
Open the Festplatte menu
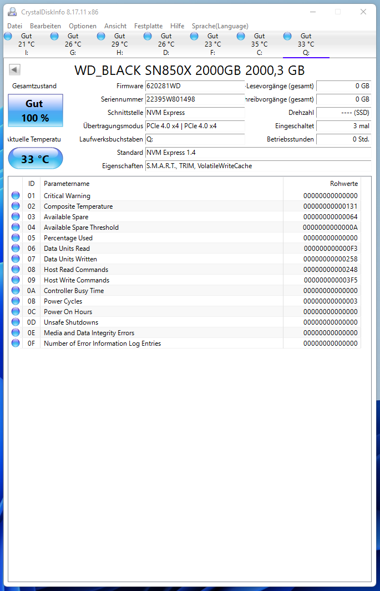click(148, 26)
